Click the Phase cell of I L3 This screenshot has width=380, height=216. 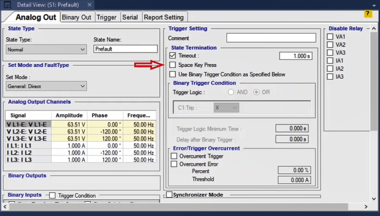point(105,160)
